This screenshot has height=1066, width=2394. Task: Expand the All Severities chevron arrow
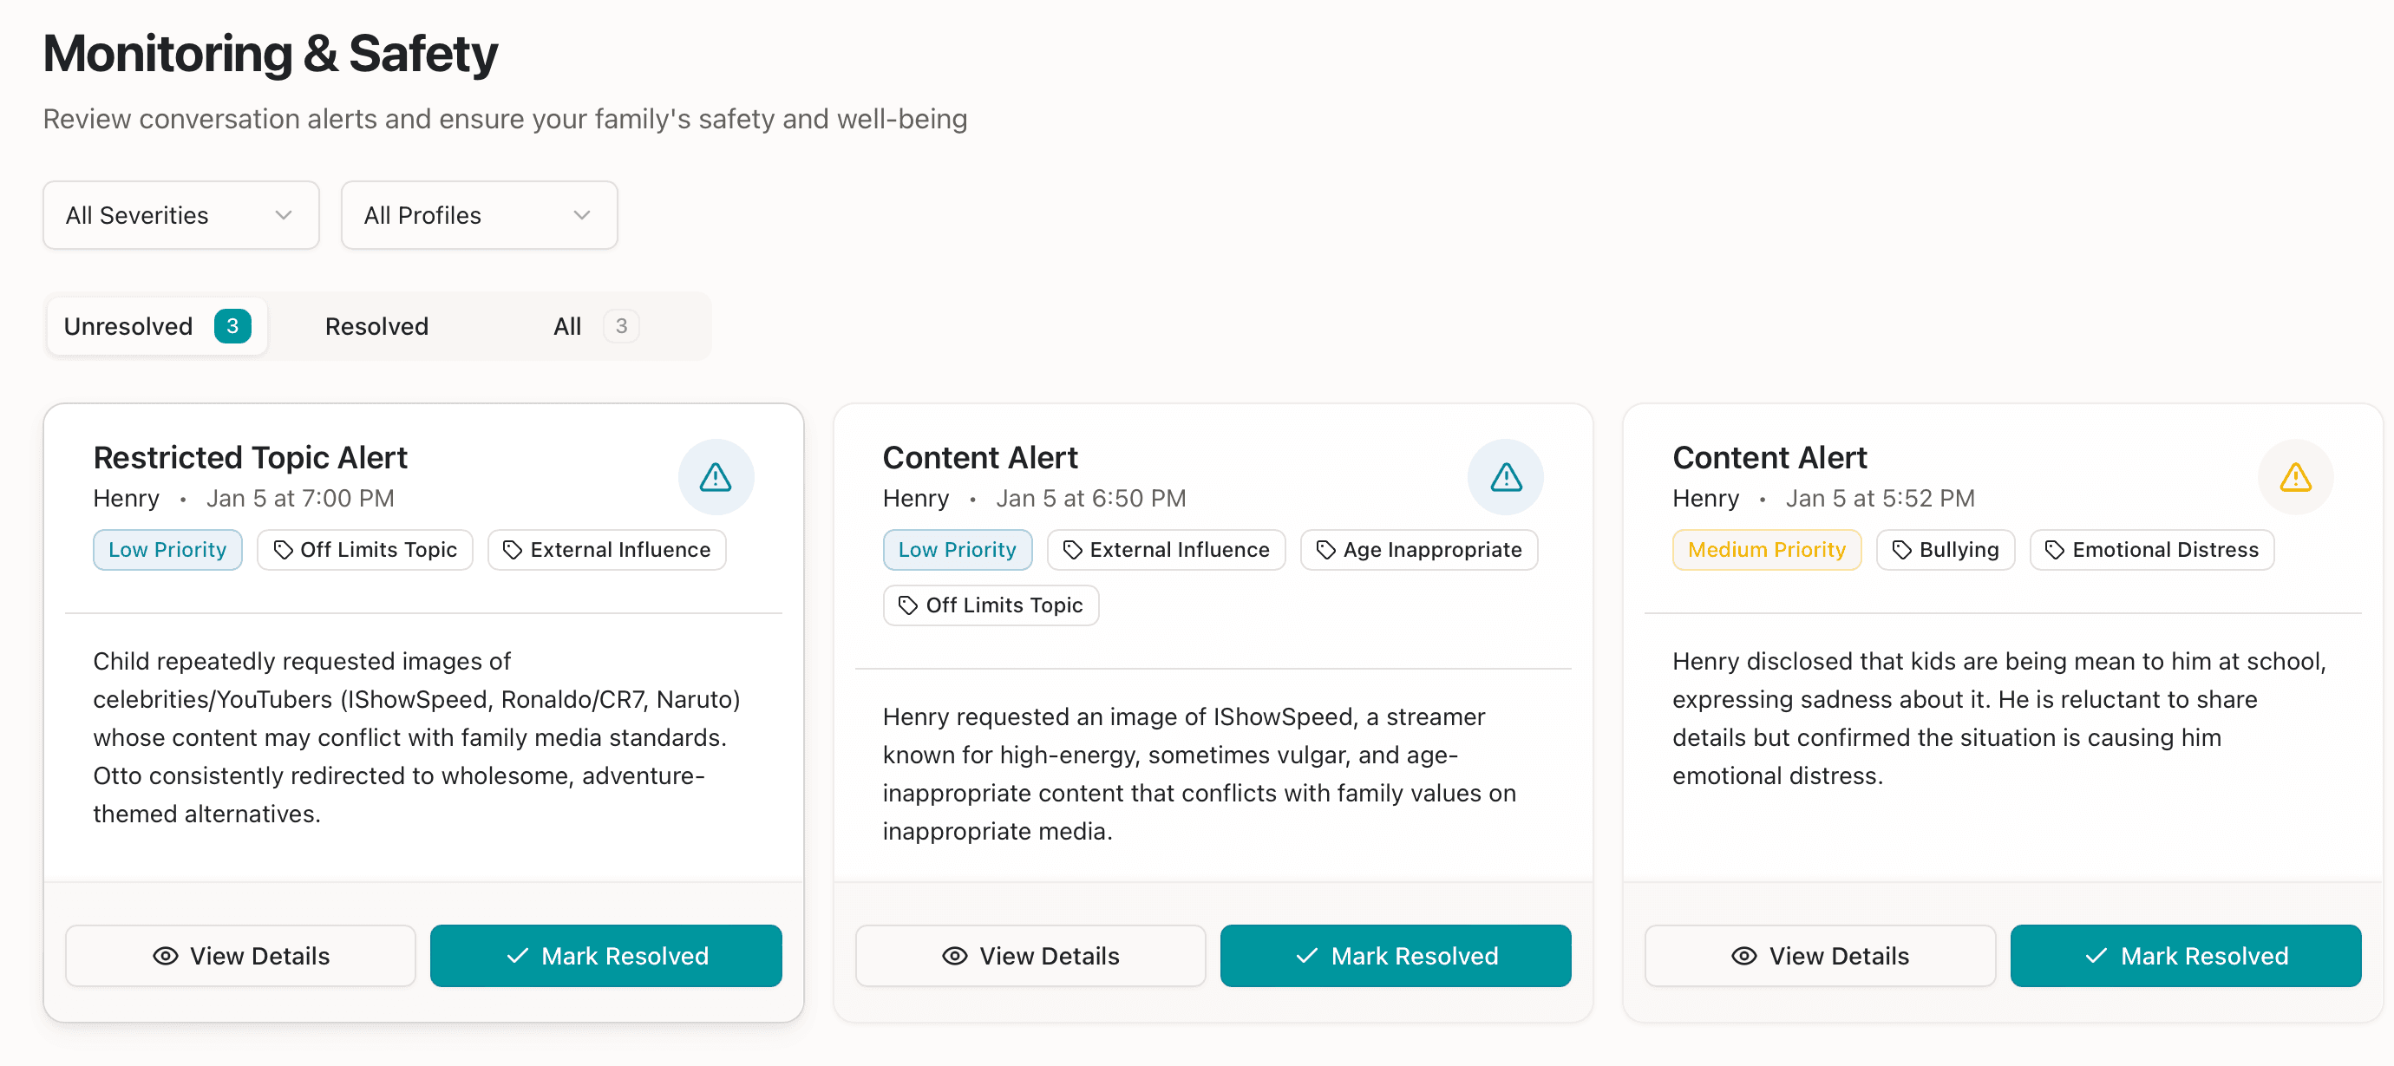tap(284, 215)
